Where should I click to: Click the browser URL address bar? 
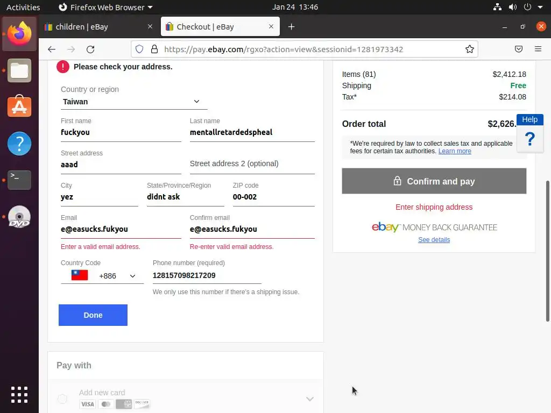click(305, 49)
